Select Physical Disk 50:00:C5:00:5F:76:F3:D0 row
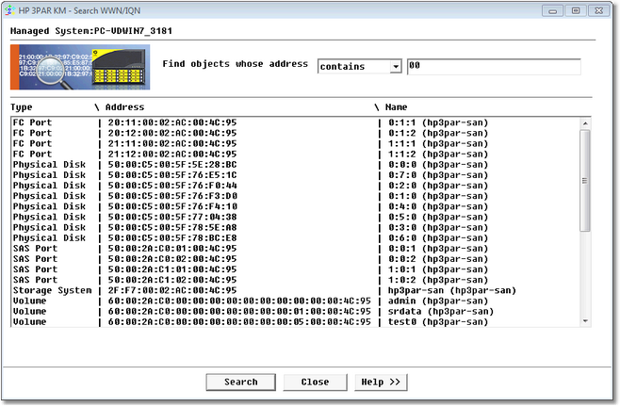 pyautogui.click(x=295, y=196)
